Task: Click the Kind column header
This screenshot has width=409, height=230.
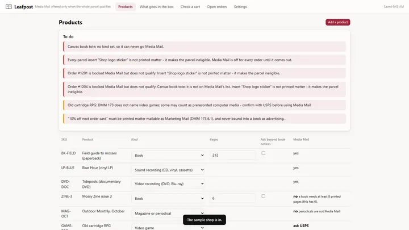Action: point(134,140)
